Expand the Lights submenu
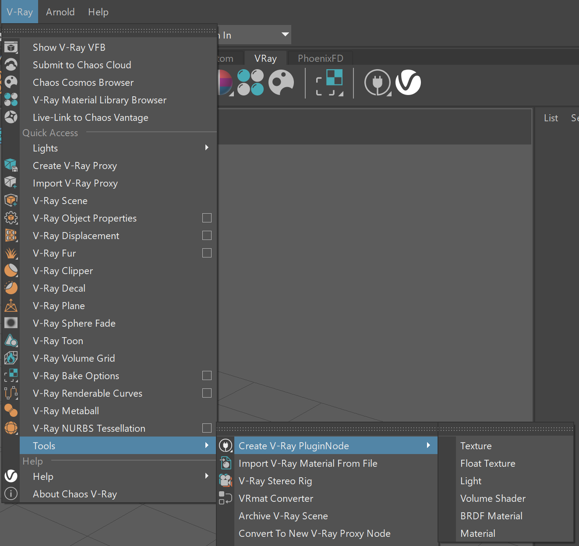This screenshot has width=579, height=546. 118,148
